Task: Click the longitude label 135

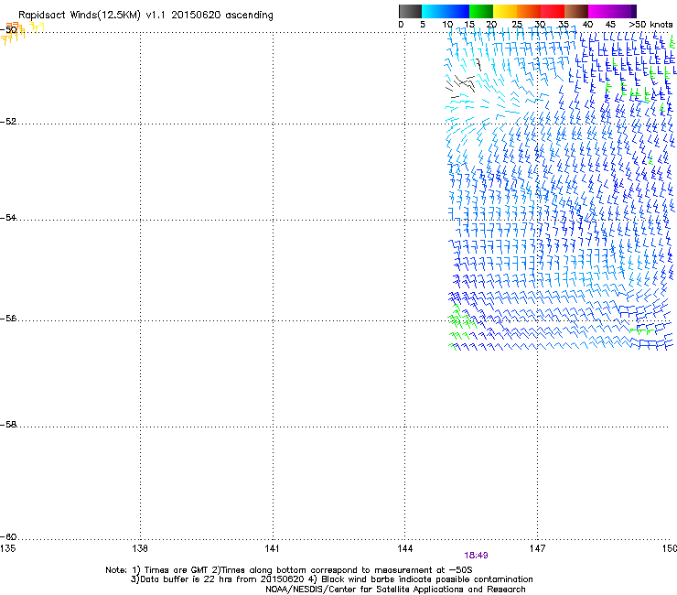Action: [x=7, y=548]
